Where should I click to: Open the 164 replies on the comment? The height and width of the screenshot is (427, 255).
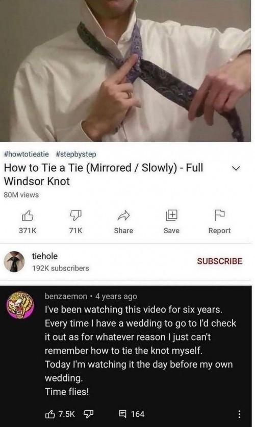click(132, 414)
